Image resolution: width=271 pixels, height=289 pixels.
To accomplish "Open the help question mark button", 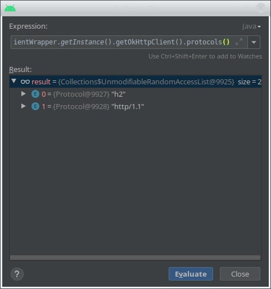I will (x=17, y=274).
